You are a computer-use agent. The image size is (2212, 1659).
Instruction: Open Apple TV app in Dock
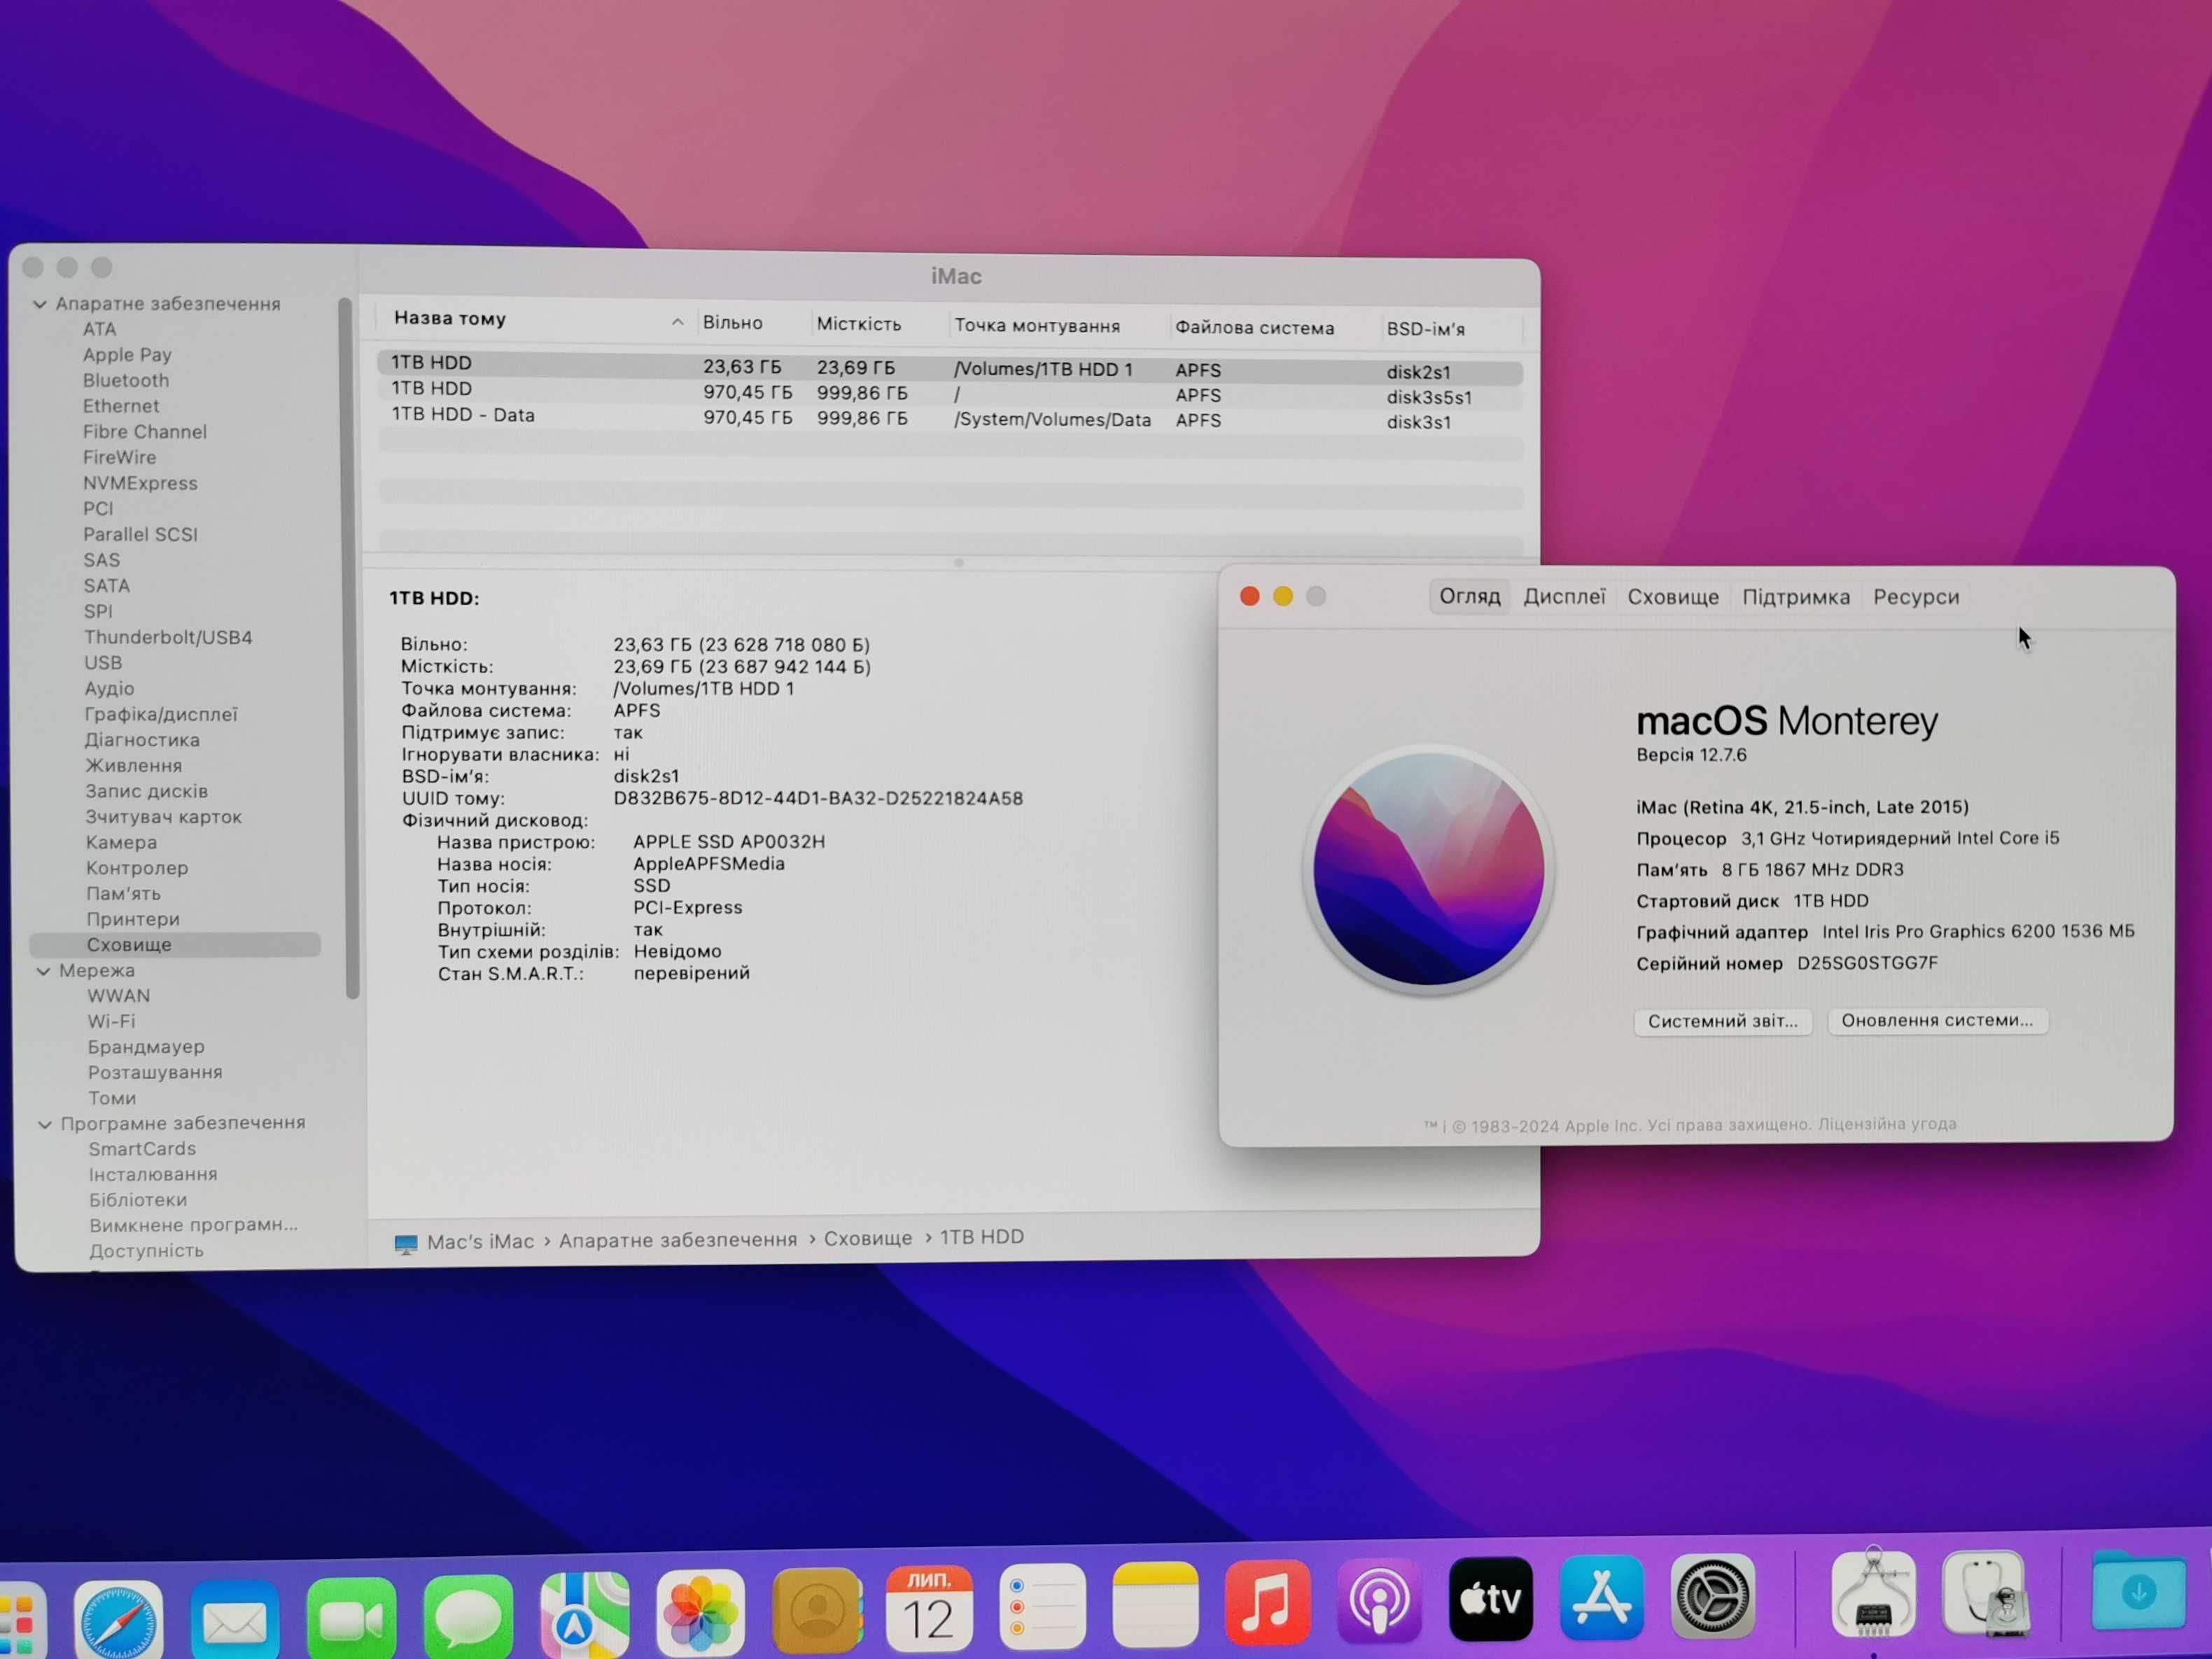tap(1490, 1599)
